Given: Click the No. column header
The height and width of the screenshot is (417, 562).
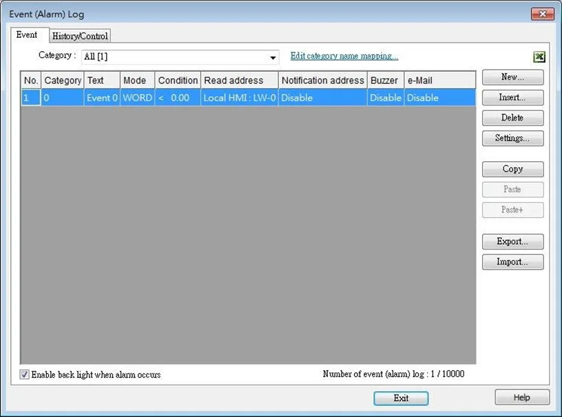Looking at the screenshot, I should (x=31, y=81).
